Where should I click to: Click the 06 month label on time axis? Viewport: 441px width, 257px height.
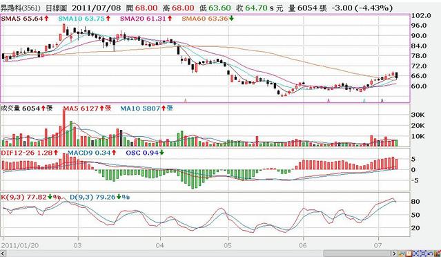[303, 245]
